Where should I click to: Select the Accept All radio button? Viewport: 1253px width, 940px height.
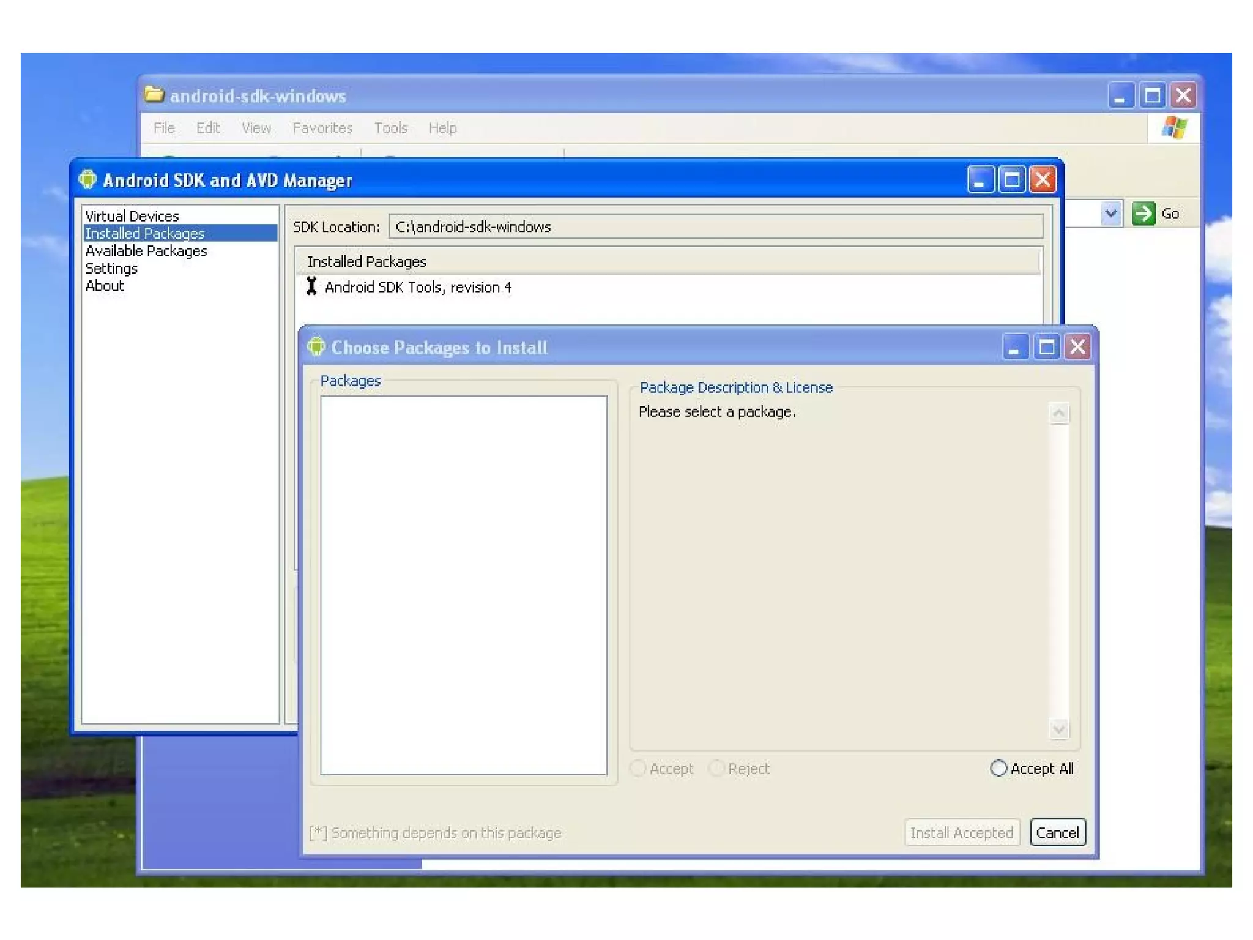[x=998, y=768]
